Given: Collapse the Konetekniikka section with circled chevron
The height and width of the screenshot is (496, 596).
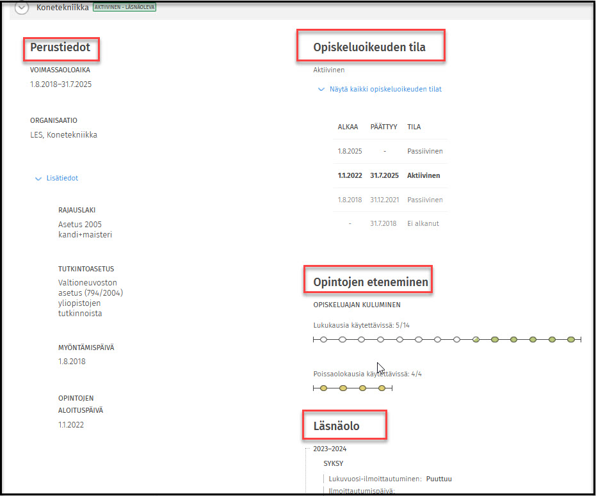Looking at the screenshot, I should [22, 8].
